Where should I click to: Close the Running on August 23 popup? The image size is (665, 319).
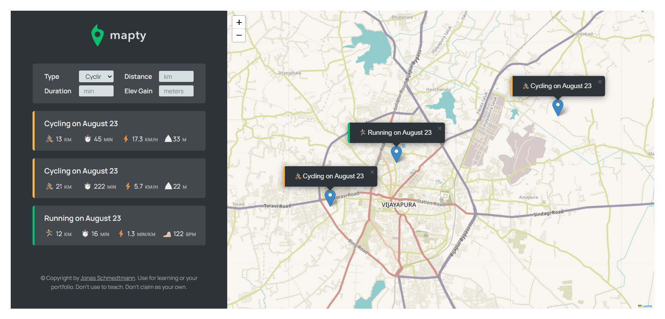click(x=440, y=128)
